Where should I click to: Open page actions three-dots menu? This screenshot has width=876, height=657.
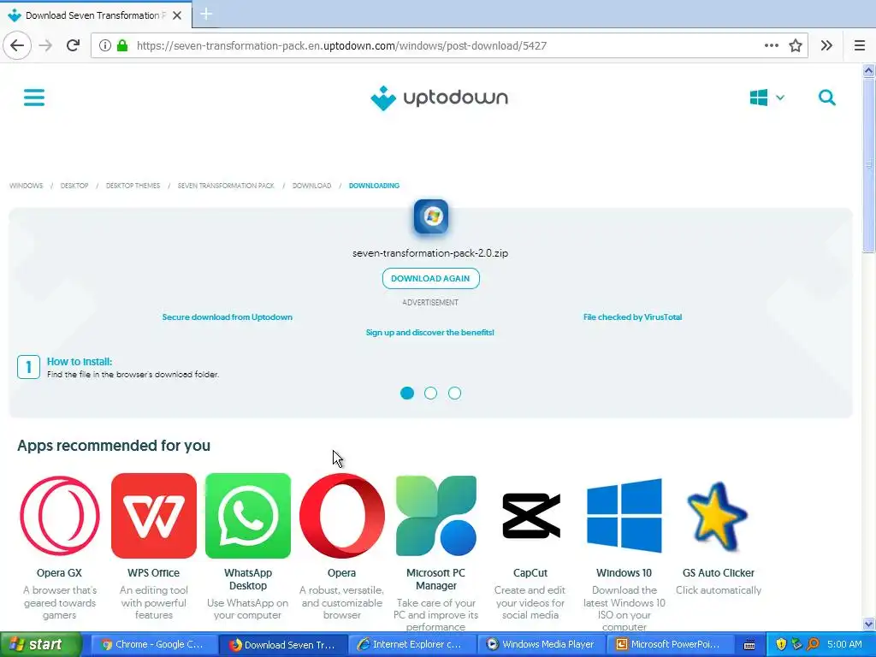point(772,46)
